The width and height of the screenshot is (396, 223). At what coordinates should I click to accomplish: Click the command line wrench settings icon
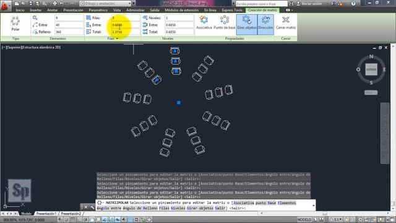coord(92,207)
